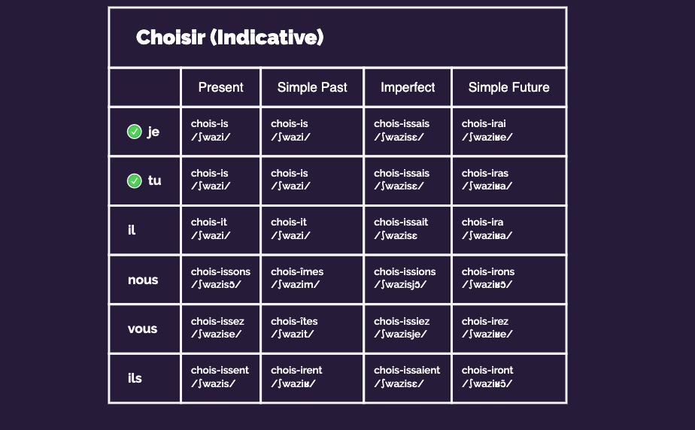
Task: Click the Simple Future column header
Action: (508, 87)
